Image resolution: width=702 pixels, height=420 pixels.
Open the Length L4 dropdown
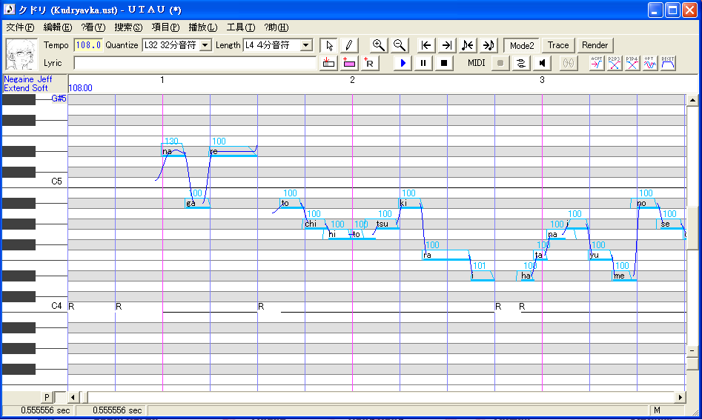pos(306,45)
